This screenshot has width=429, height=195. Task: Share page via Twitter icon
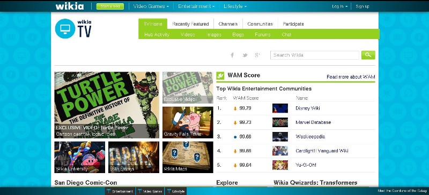click(x=245, y=55)
